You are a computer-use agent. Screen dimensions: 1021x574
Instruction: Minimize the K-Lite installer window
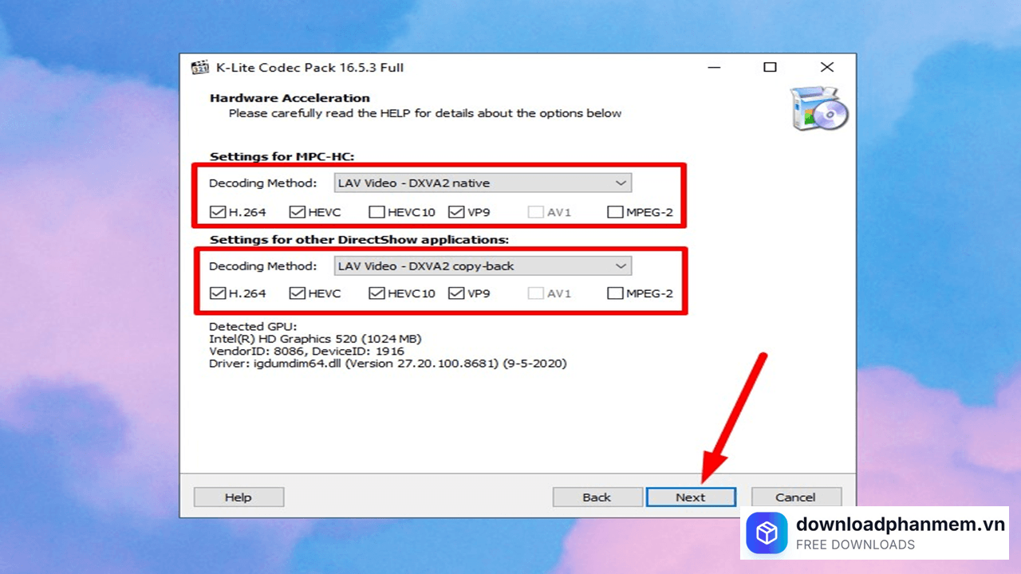click(712, 68)
